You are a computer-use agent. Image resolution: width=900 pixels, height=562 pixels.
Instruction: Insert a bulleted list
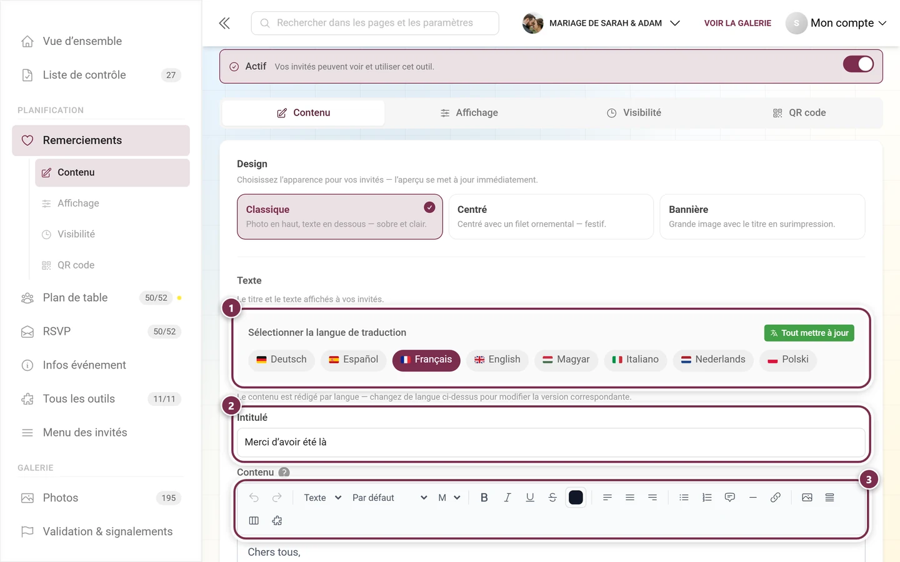[x=684, y=498]
